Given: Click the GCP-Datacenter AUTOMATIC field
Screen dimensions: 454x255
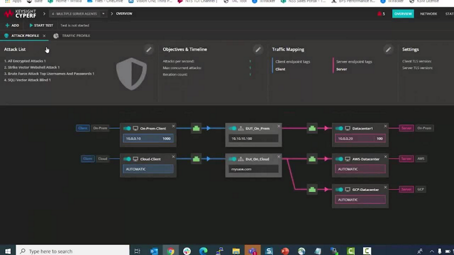Looking at the screenshot, I should (360, 200).
